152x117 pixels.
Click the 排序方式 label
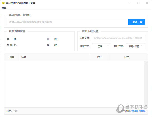(x=85, y=46)
